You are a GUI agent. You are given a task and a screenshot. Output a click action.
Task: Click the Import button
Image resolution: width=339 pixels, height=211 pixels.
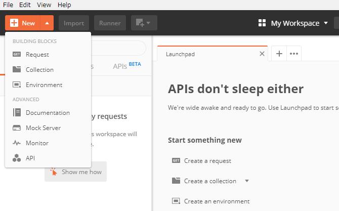point(74,23)
